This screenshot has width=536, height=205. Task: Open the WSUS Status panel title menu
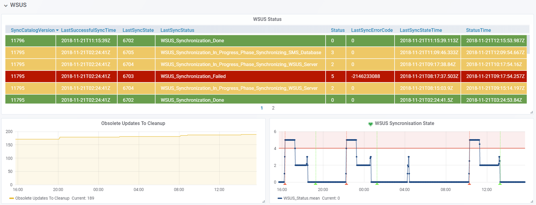[267, 19]
